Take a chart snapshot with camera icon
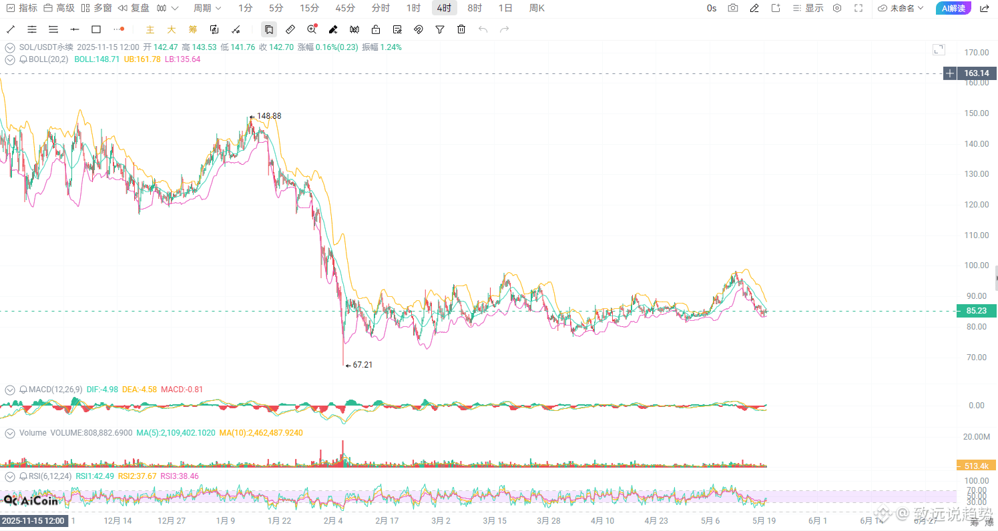998x531 pixels. (x=733, y=8)
